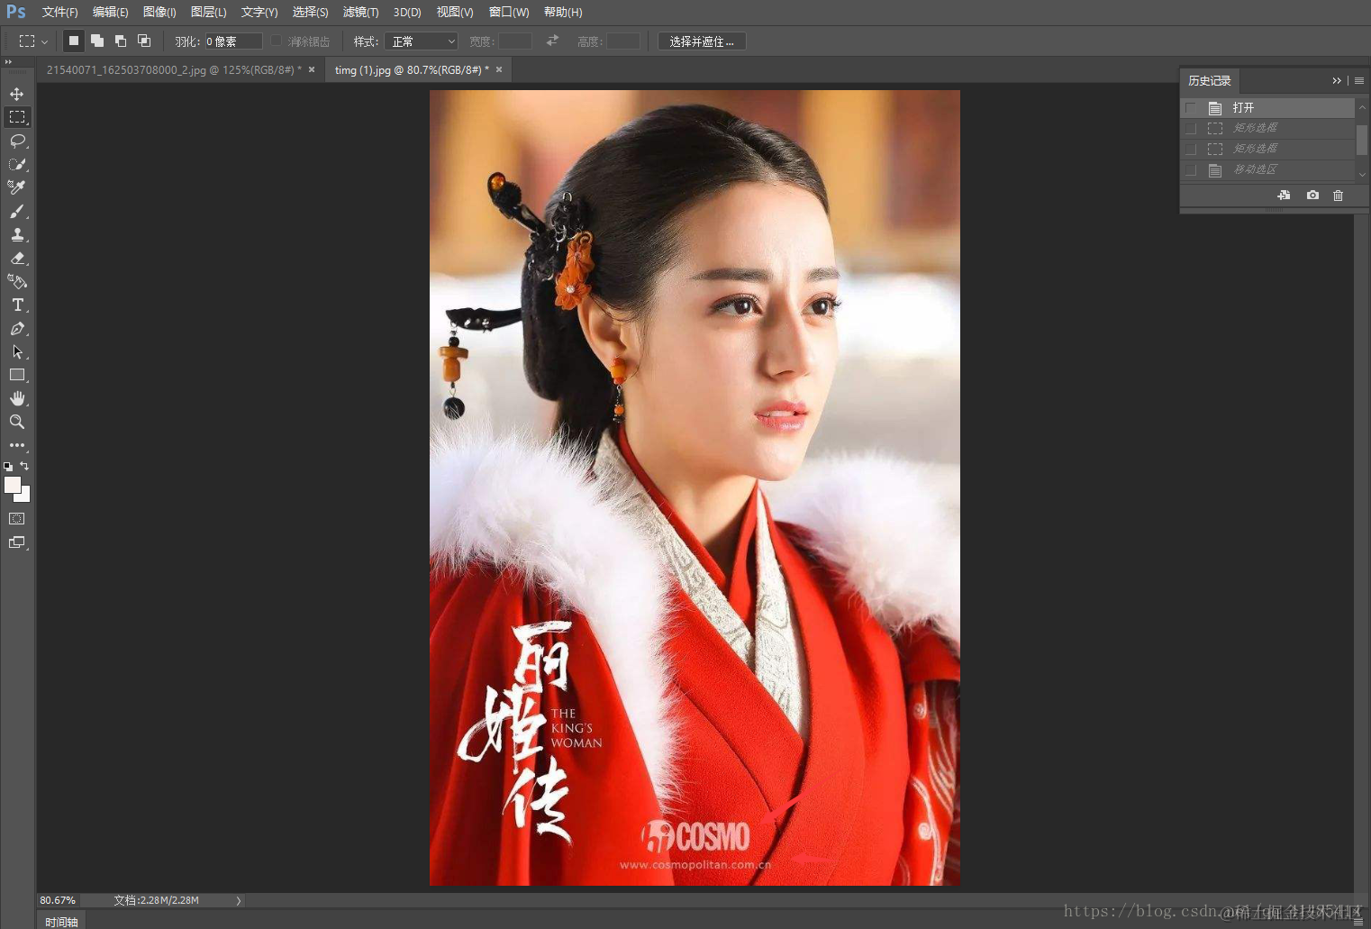Set history brush source for 移动选区 state

tap(1191, 169)
